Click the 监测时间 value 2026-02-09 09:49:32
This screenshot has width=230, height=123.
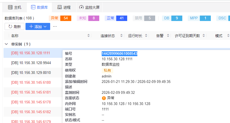click(118, 92)
